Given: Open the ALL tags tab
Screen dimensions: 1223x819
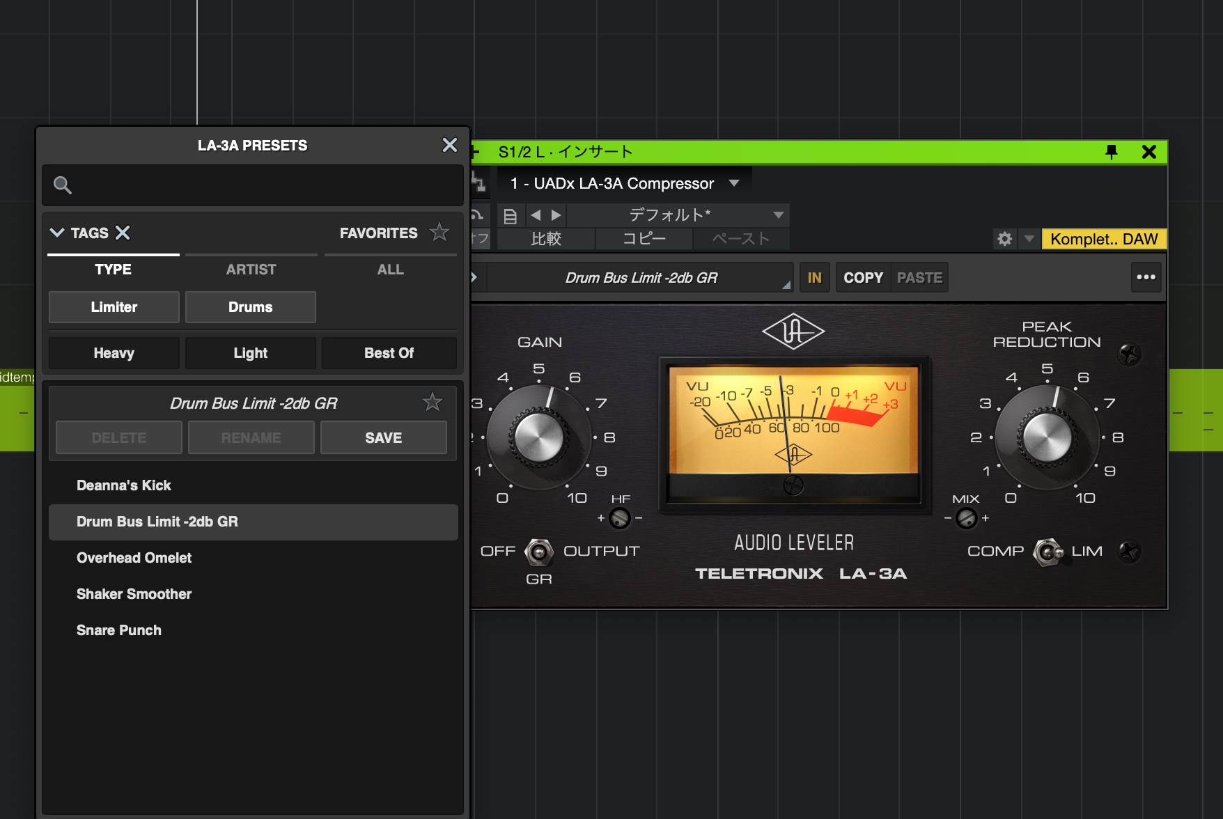Looking at the screenshot, I should (x=390, y=270).
